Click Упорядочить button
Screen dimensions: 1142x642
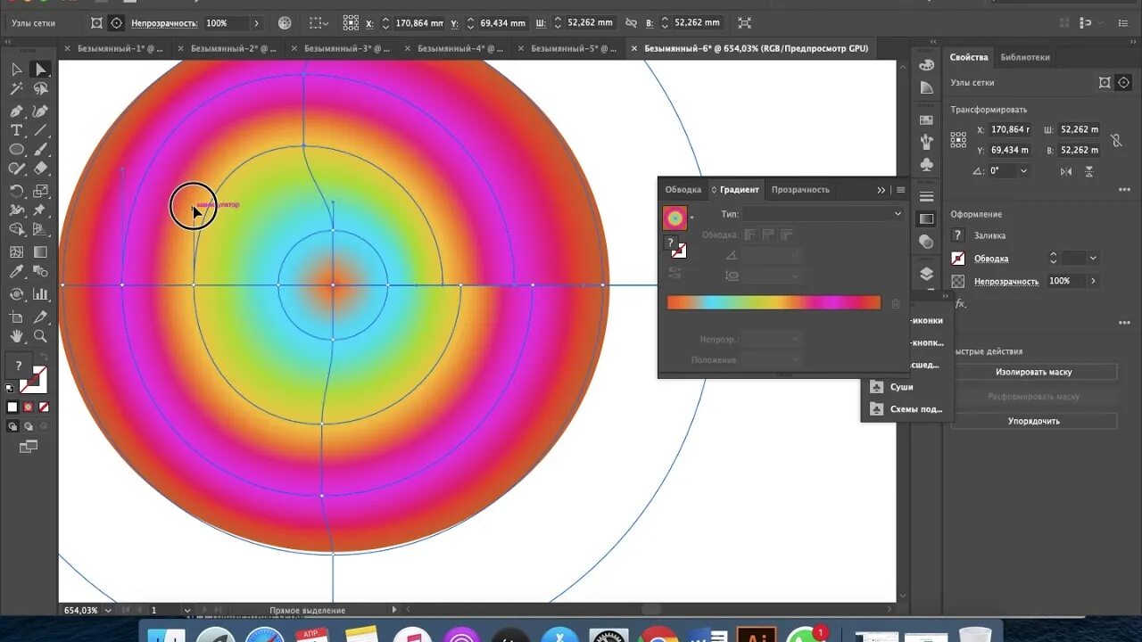pyautogui.click(x=1034, y=421)
